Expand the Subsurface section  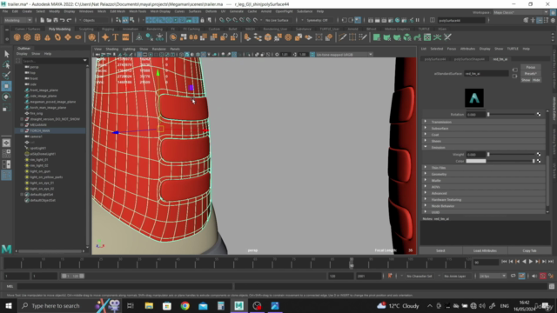(x=485, y=128)
